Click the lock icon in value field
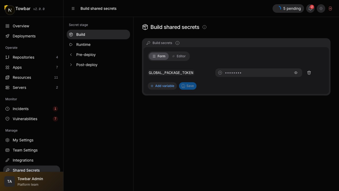 pyautogui.click(x=220, y=73)
